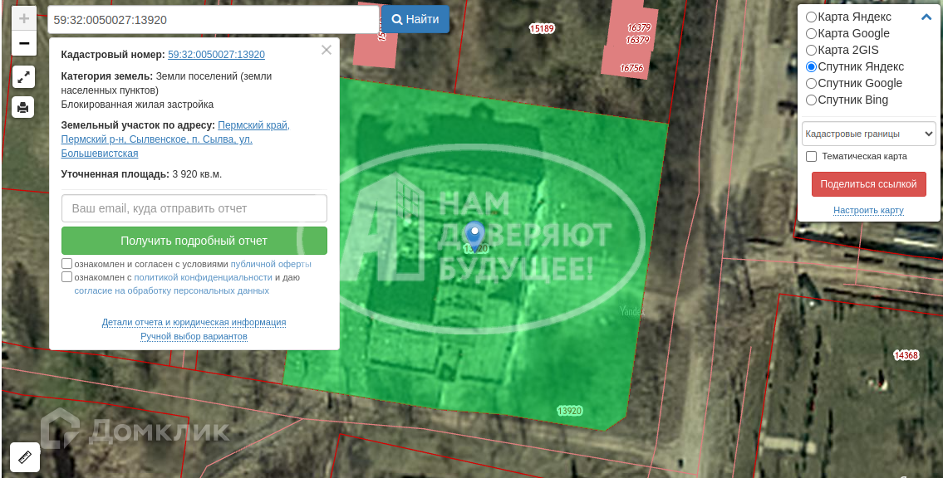
Task: Click the blue location pin marker
Action: click(475, 236)
